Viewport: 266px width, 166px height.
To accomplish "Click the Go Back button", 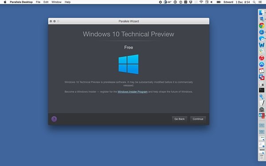I will pos(179,119).
